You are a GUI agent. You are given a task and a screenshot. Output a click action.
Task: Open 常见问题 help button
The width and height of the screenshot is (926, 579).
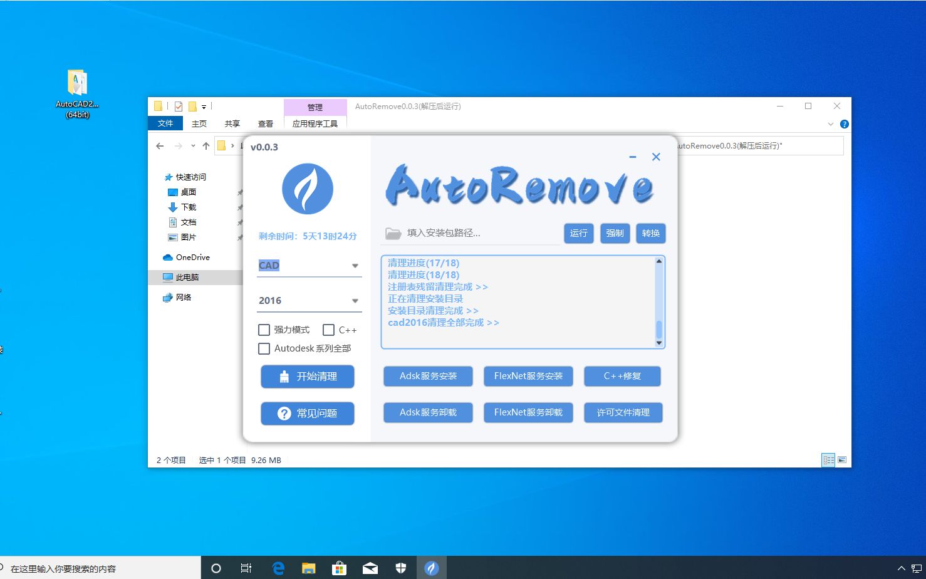[x=308, y=414]
